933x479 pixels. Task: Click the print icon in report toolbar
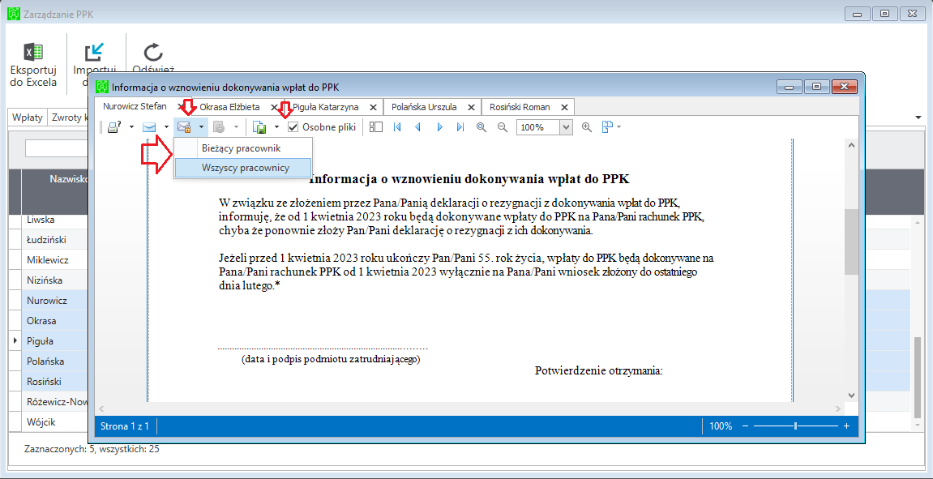[113, 126]
